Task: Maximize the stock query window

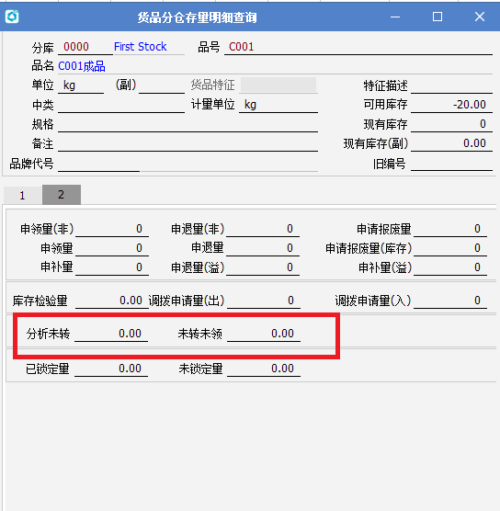Action: tap(437, 17)
